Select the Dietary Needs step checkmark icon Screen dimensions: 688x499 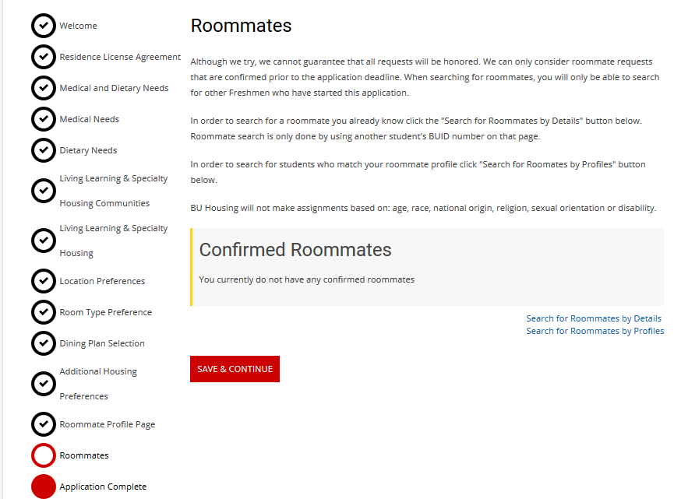tap(44, 150)
